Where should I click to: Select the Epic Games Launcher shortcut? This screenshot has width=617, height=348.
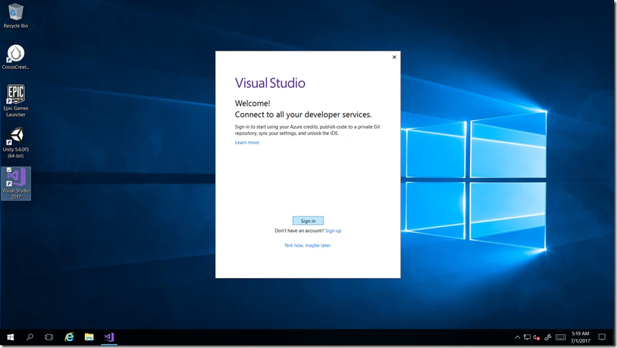[x=16, y=95]
